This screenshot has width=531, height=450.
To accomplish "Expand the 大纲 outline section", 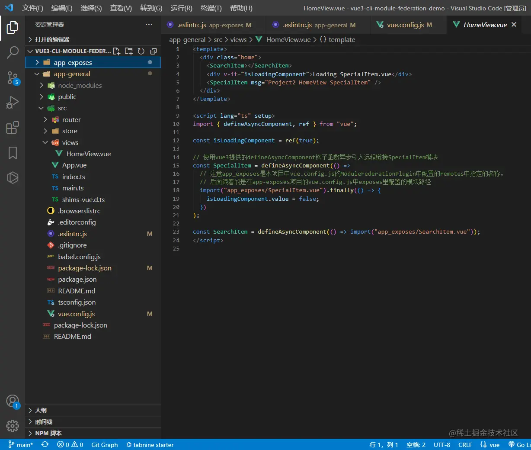I will point(93,410).
